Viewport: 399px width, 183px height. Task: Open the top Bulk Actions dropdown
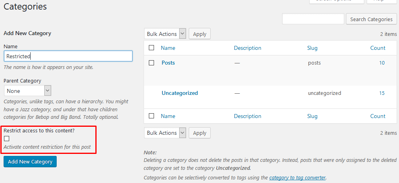(165, 34)
